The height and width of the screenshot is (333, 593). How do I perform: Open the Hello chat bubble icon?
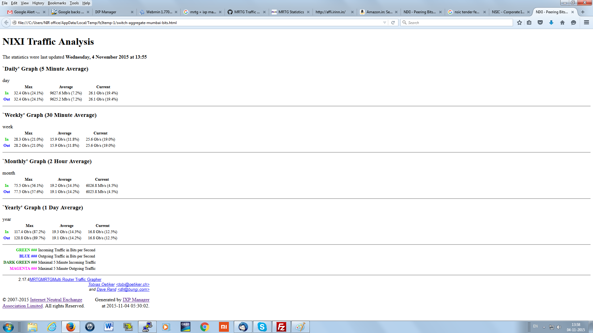[574, 23]
